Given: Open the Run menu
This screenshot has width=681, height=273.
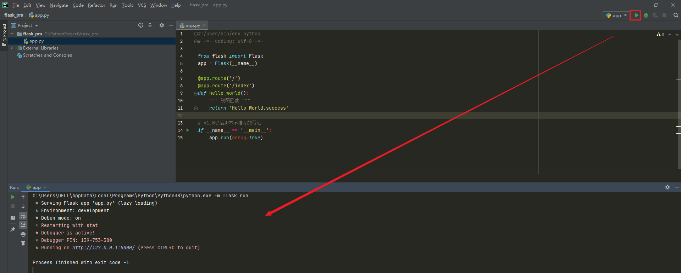Looking at the screenshot, I should point(113,5).
